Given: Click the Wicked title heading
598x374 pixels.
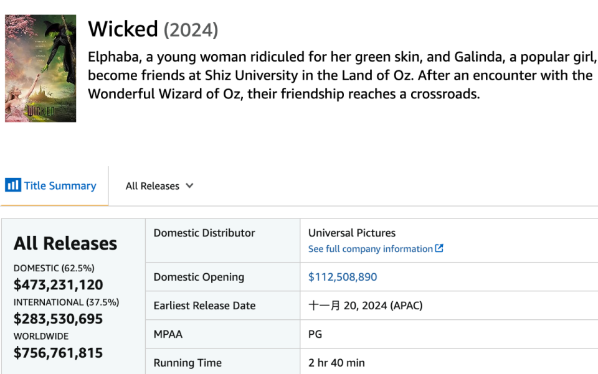Looking at the screenshot, I should 123,29.
